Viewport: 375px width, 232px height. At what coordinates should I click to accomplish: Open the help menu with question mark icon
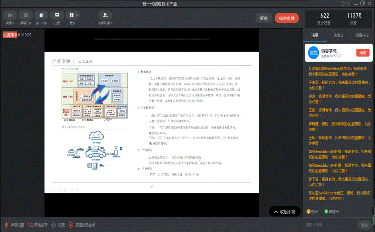(x=342, y=4)
